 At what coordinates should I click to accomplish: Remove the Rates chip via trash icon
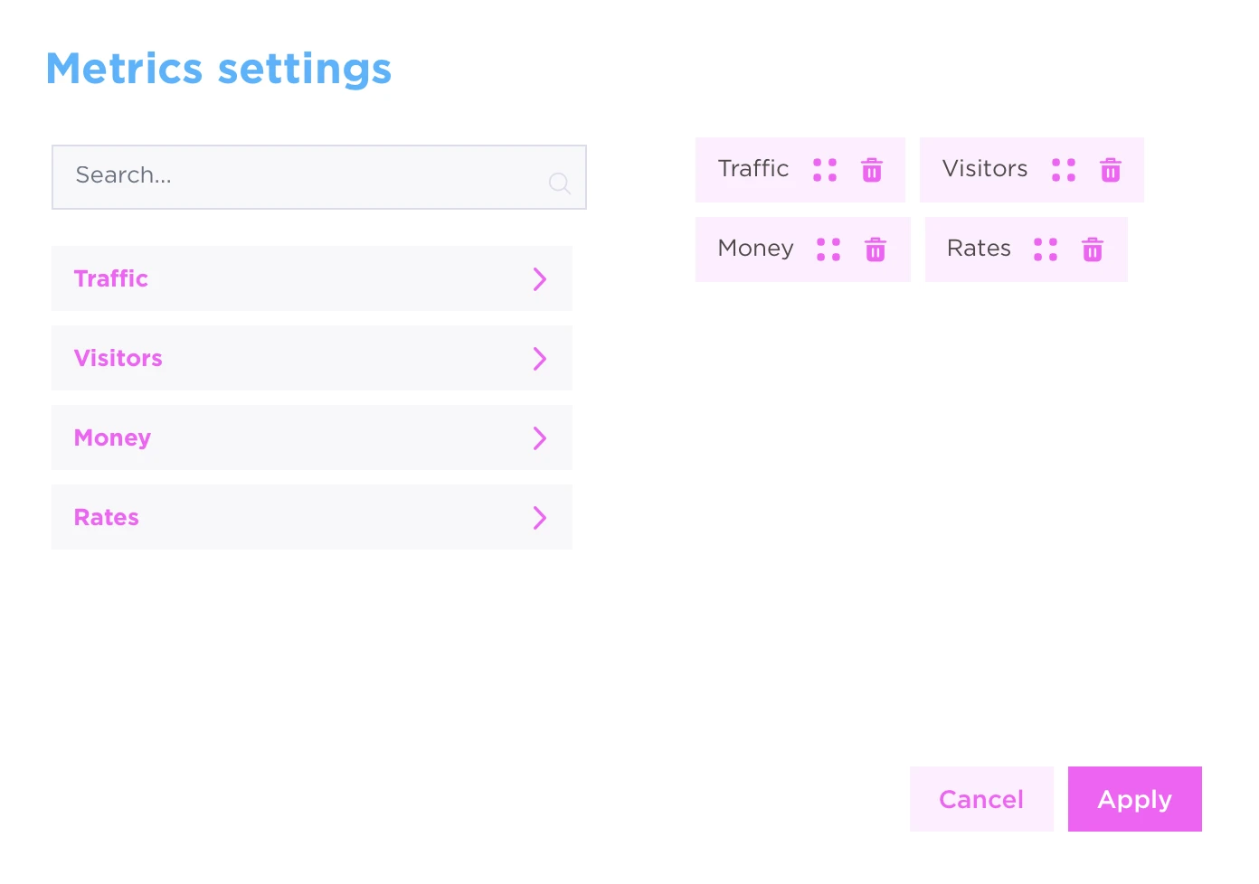pos(1093,249)
